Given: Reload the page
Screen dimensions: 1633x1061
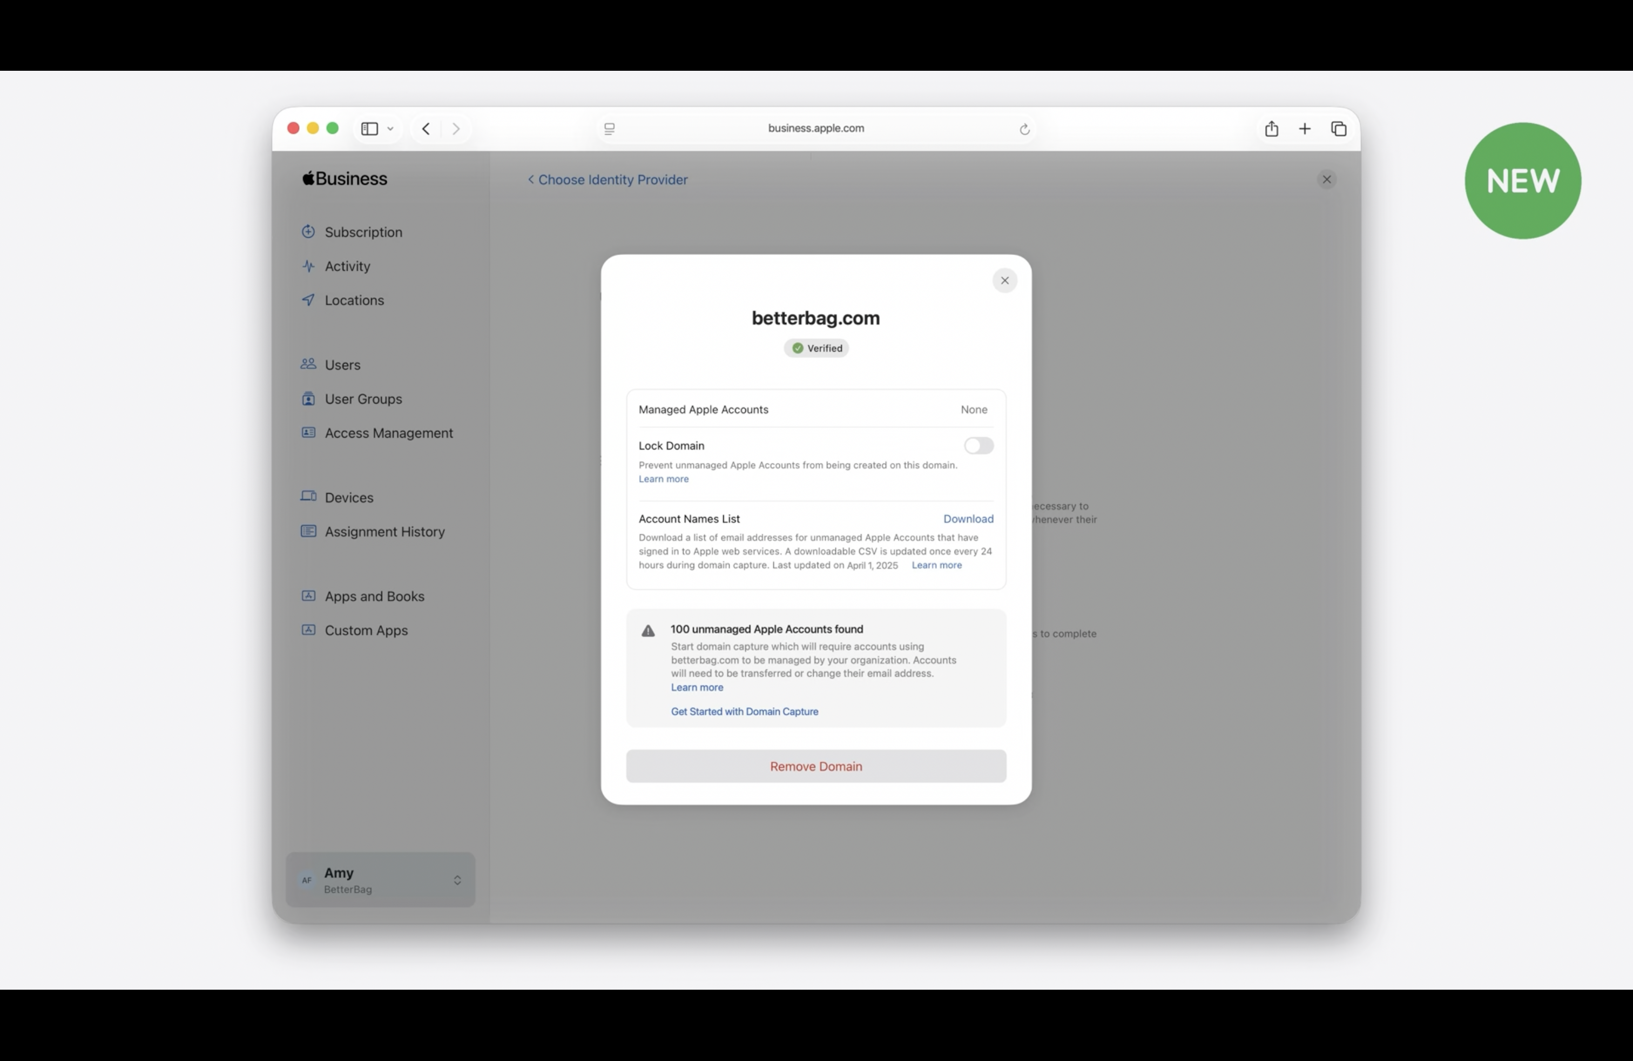Looking at the screenshot, I should (x=1024, y=129).
